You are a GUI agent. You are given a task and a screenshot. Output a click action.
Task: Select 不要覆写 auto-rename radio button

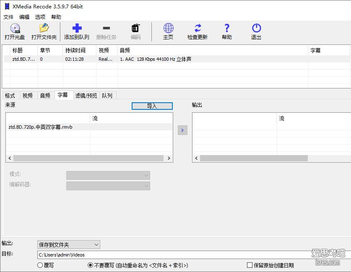[x=90, y=265]
